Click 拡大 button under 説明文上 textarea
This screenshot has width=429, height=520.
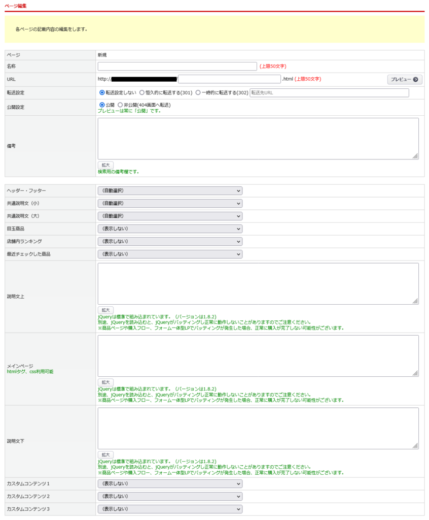point(105,310)
